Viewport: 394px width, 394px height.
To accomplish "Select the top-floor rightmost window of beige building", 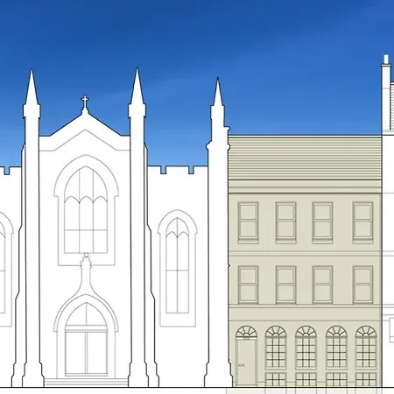I will (362, 222).
